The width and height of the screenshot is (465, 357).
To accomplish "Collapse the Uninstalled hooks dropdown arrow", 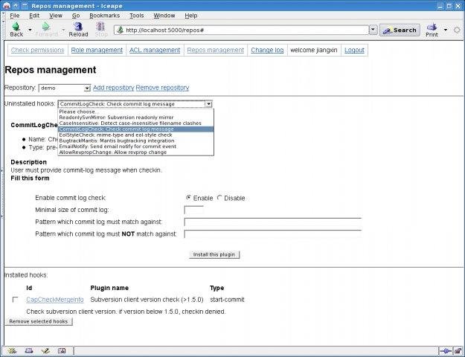I will click(208, 104).
